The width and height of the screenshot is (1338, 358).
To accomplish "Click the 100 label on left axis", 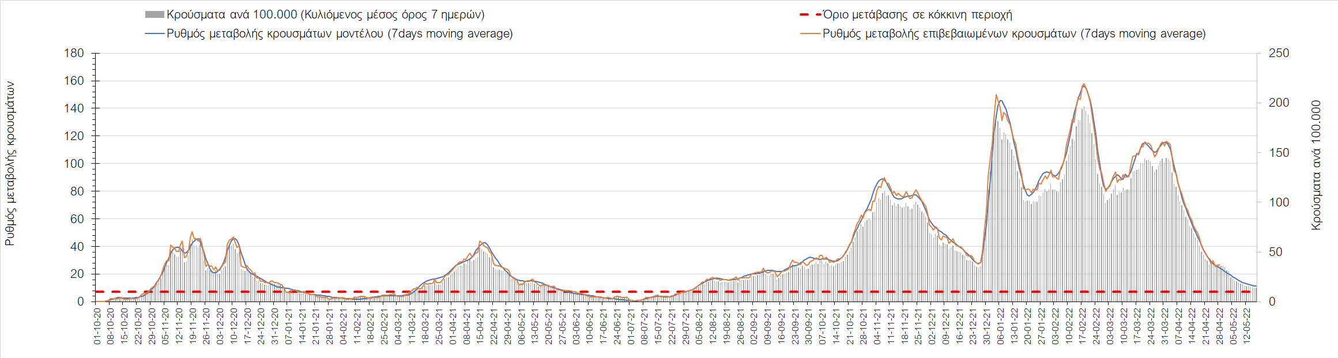I will [74, 164].
